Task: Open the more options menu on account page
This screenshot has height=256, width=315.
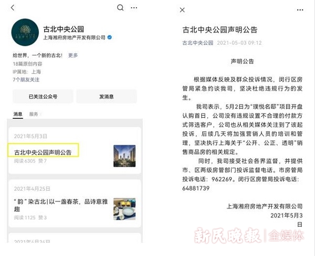Action: [134, 8]
